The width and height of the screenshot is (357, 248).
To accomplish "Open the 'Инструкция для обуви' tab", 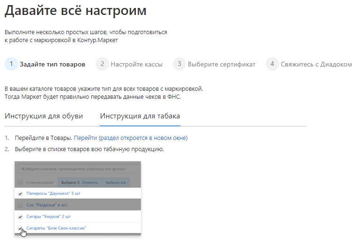I will [44, 116].
